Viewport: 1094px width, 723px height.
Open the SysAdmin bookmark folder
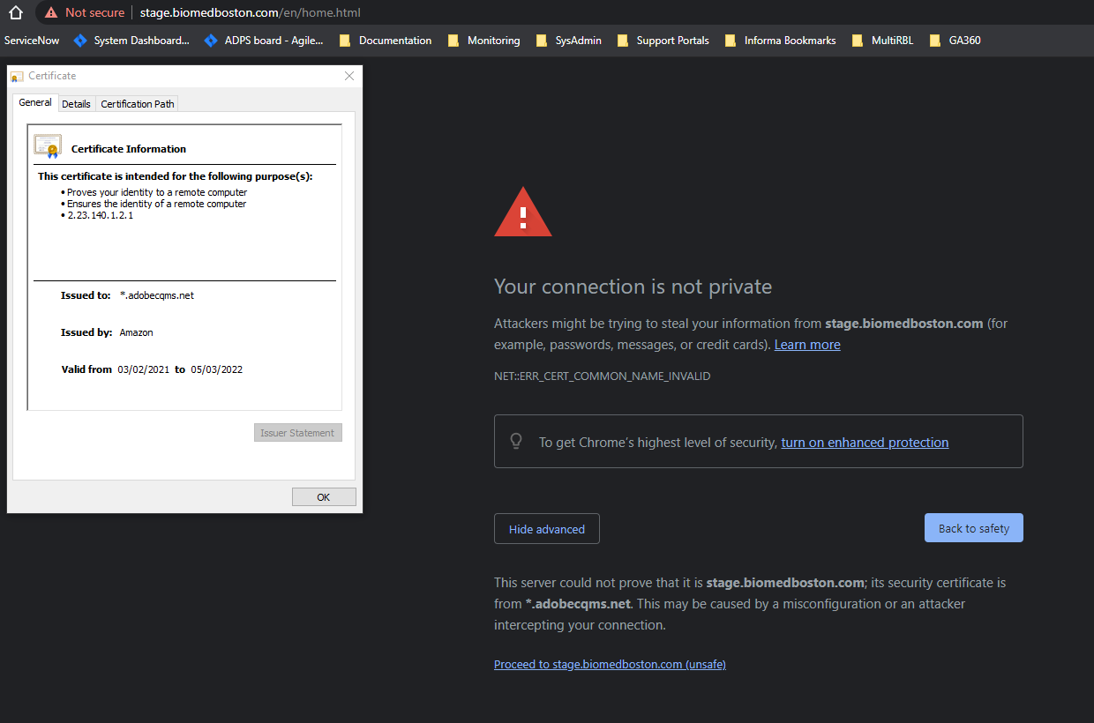point(569,41)
